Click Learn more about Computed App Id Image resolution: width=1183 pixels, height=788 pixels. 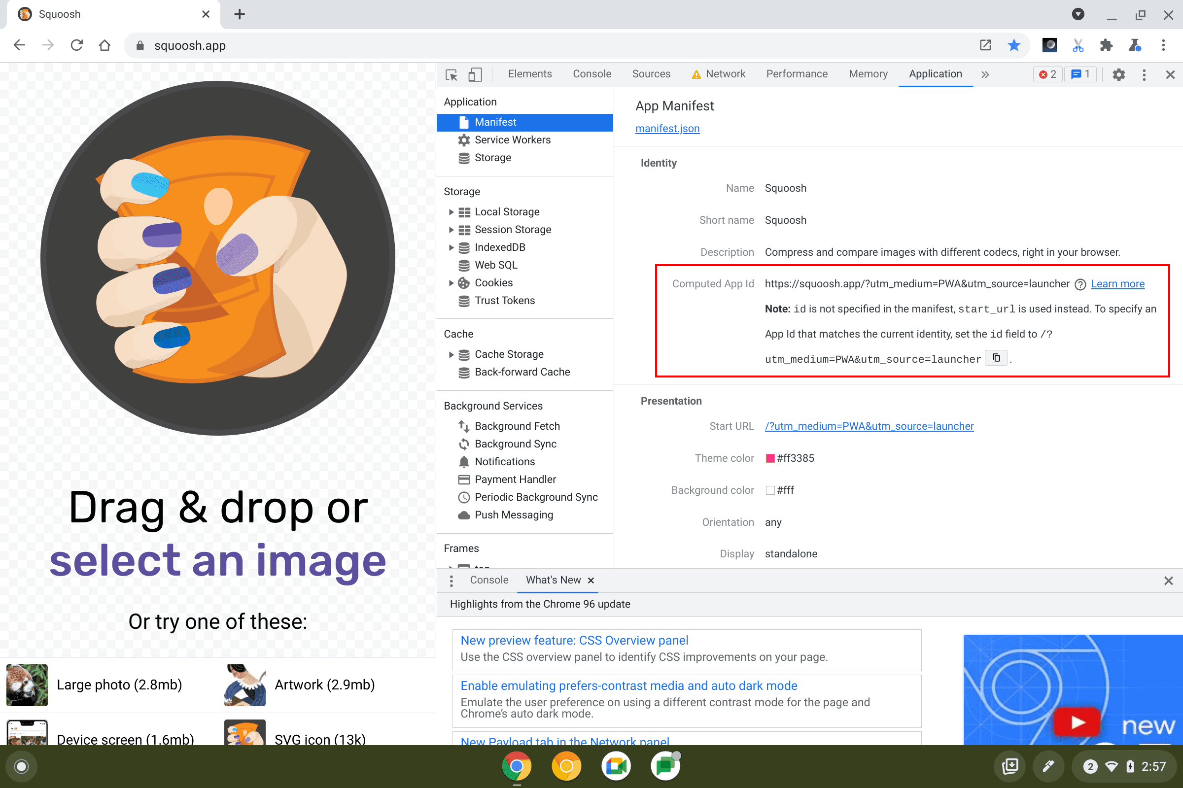click(1118, 283)
